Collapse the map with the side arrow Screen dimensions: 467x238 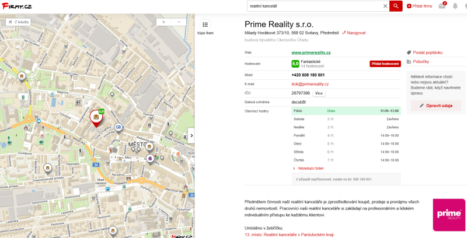pos(191,135)
